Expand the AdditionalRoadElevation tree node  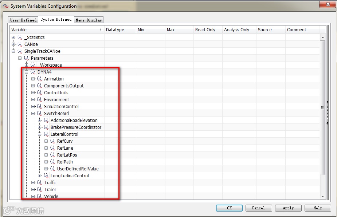tap(40, 120)
